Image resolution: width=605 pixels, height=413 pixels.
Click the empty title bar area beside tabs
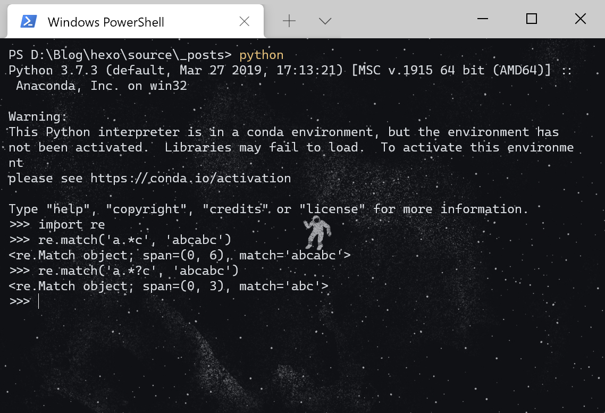[405, 19]
